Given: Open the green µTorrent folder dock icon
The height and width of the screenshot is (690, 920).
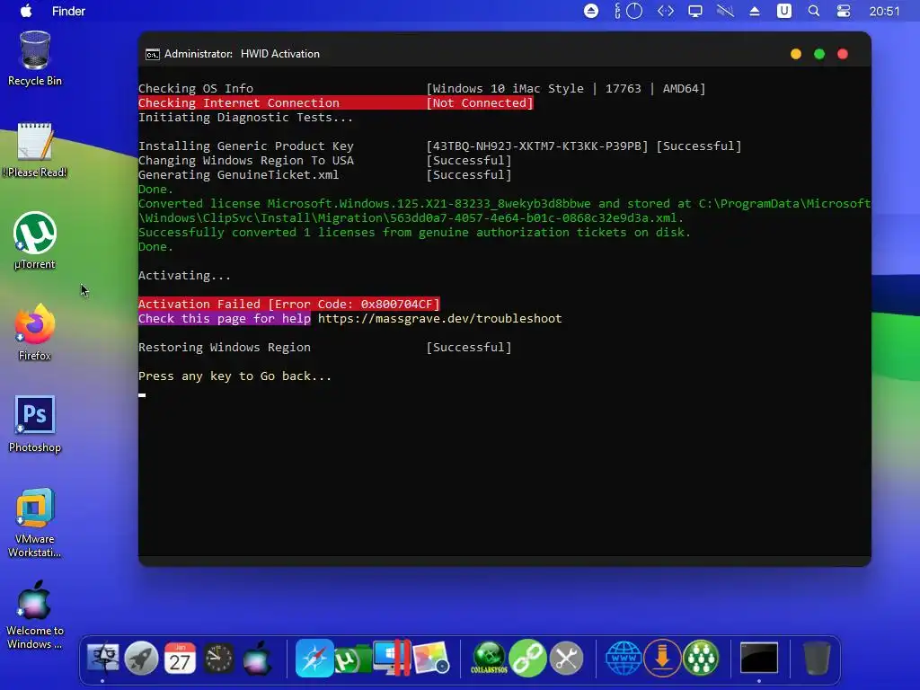Looking at the screenshot, I should pos(352,659).
